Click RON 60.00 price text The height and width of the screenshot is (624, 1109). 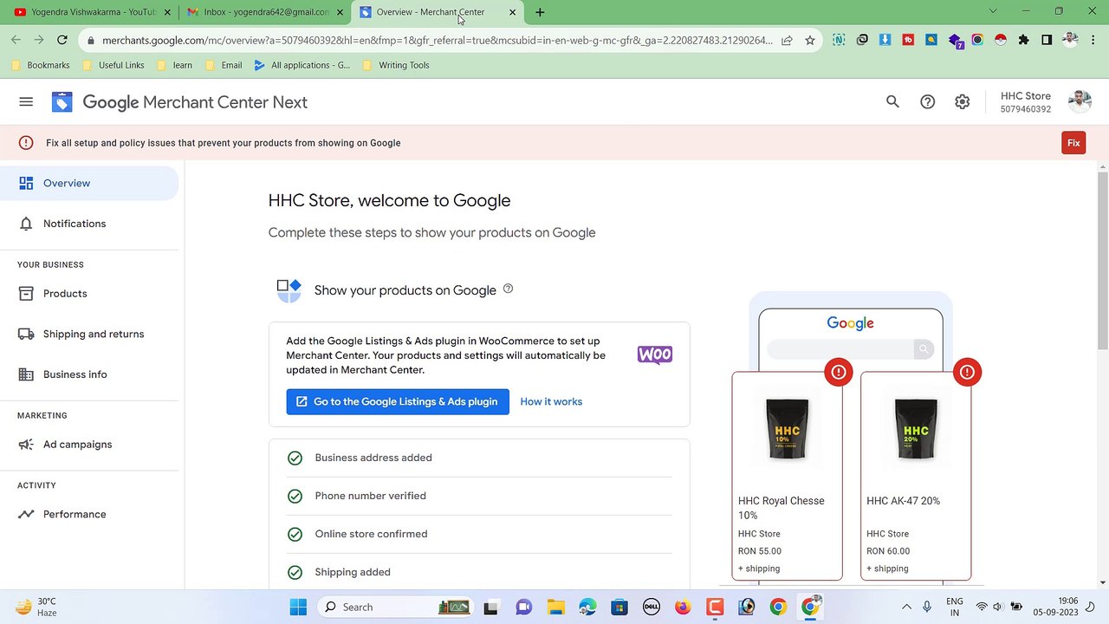888,551
